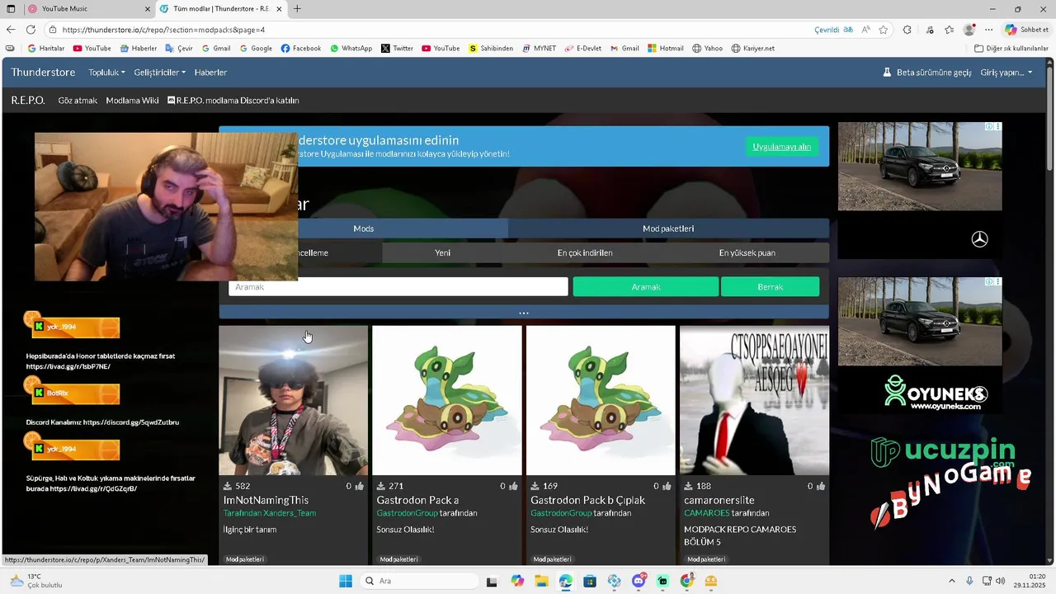Click the browser back arrow
1056x594 pixels.
point(11,30)
